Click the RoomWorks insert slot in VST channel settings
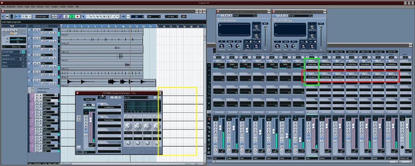This screenshot has height=166, width=415. coord(109,120)
